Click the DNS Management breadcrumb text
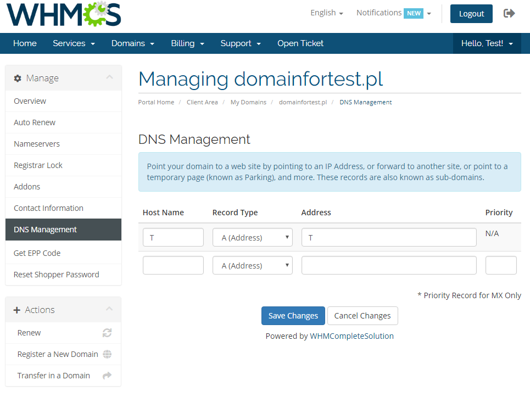Image resolution: width=530 pixels, height=408 pixels. click(x=366, y=102)
